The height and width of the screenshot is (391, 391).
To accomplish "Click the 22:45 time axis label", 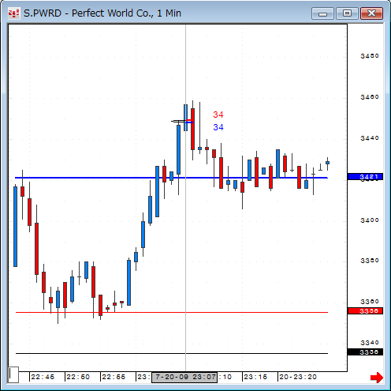I will (43, 377).
